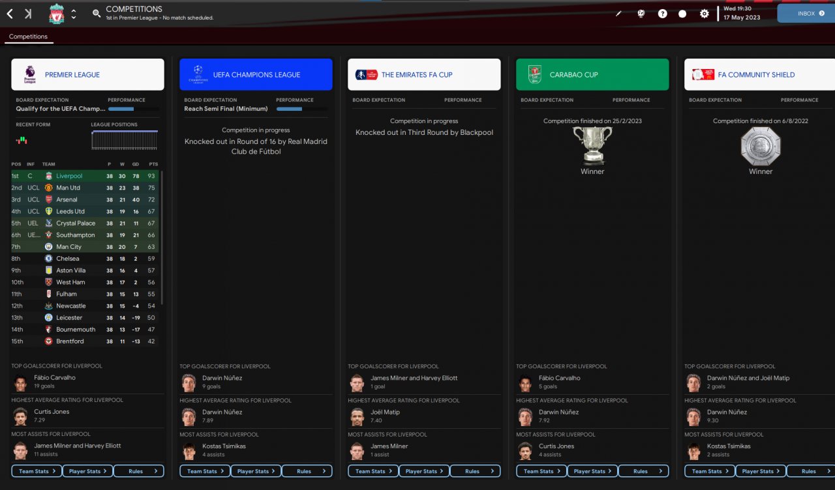Open FA Cup Team Stats

373,471
